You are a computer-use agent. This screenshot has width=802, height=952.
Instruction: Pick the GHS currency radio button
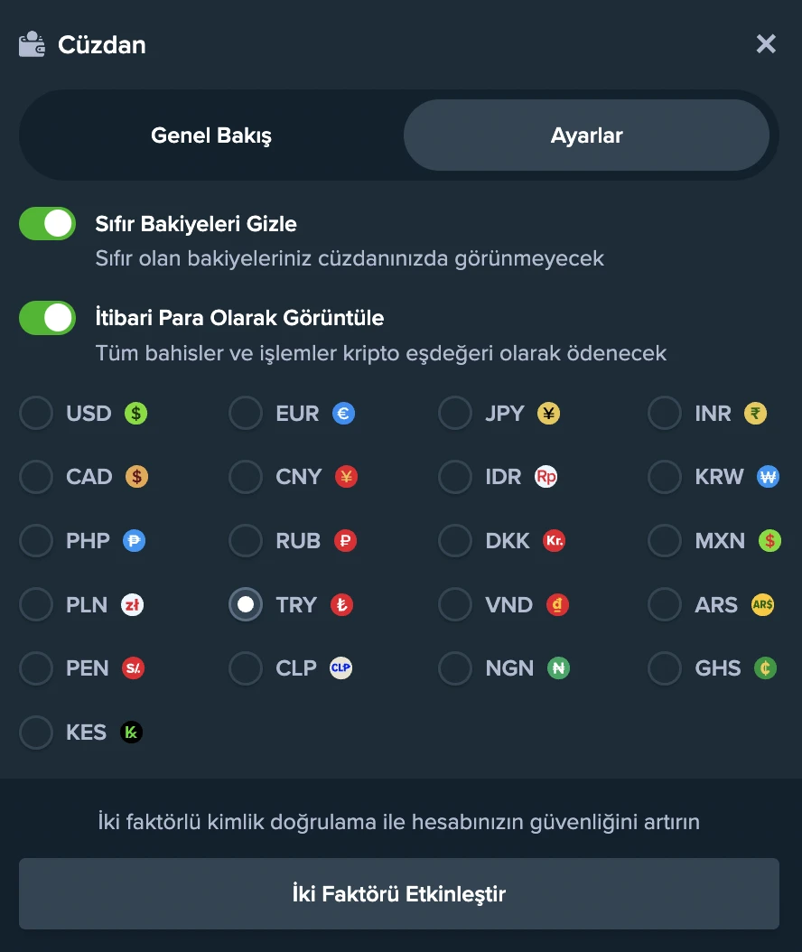coord(665,668)
